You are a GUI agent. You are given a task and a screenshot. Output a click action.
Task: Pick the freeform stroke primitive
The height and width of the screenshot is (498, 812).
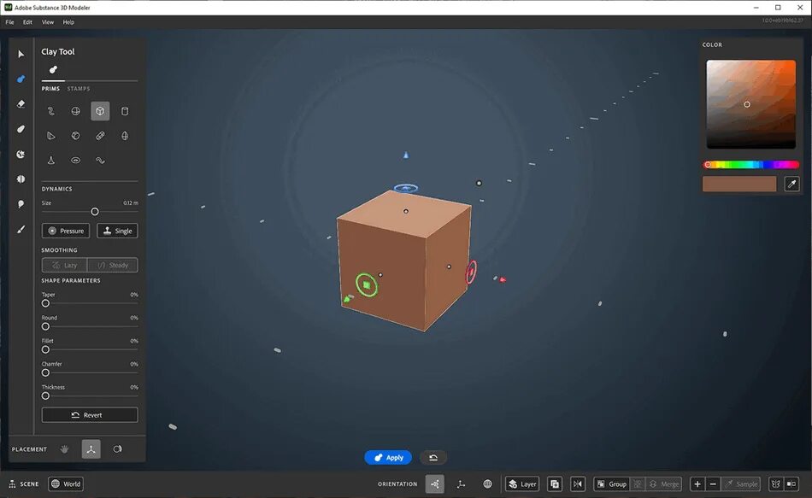tap(50, 111)
